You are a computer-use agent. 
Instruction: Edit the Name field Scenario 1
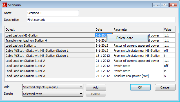click(x=53, y=13)
